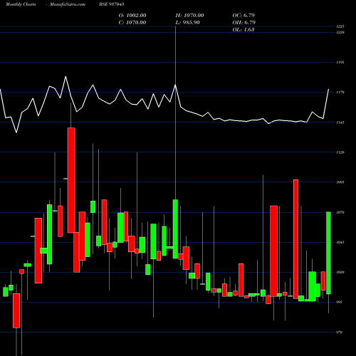Screen dimensions: 356x356
Task: Click the 'OL: 1.63' readout
Action: [x=244, y=30]
